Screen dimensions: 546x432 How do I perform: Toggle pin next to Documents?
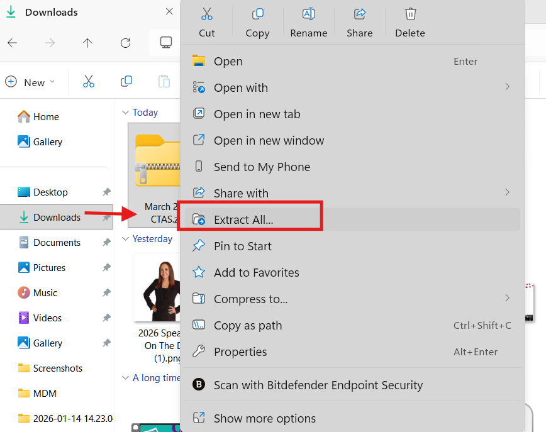[106, 243]
